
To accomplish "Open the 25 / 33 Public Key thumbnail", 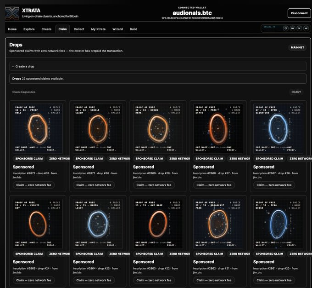I will [38, 224].
